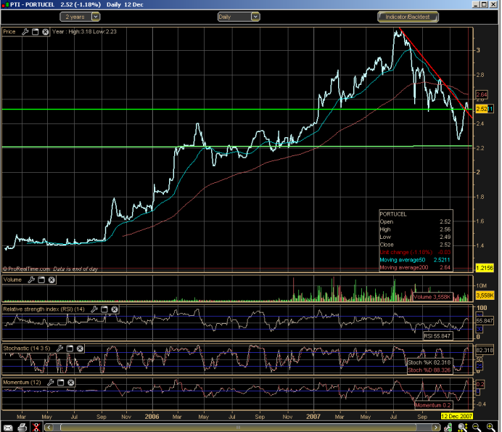Open Volume panel wrench settings
The image size is (502, 432).
31,279
